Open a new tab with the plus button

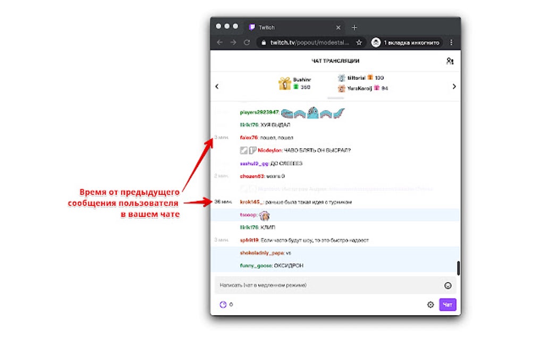click(x=354, y=27)
